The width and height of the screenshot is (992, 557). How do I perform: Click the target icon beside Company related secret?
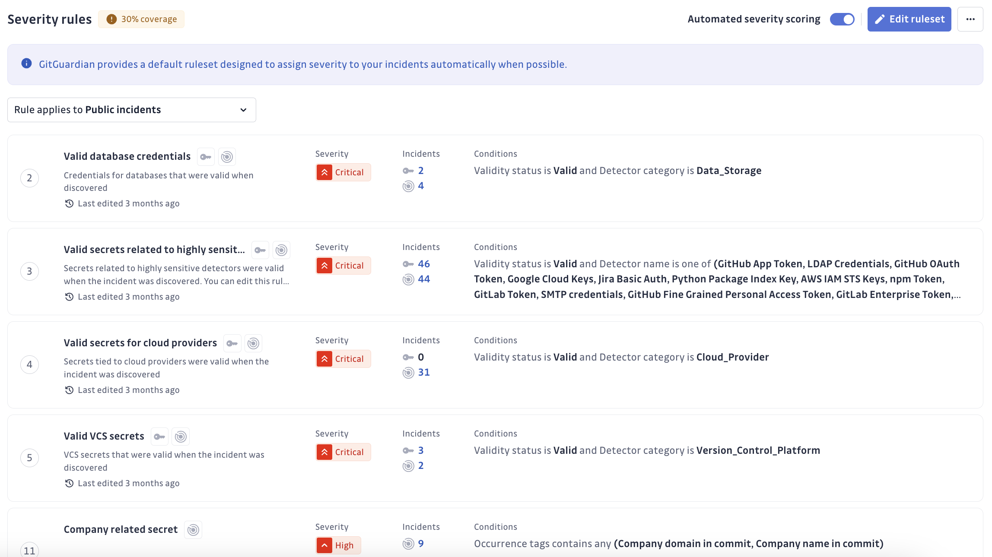(x=193, y=530)
